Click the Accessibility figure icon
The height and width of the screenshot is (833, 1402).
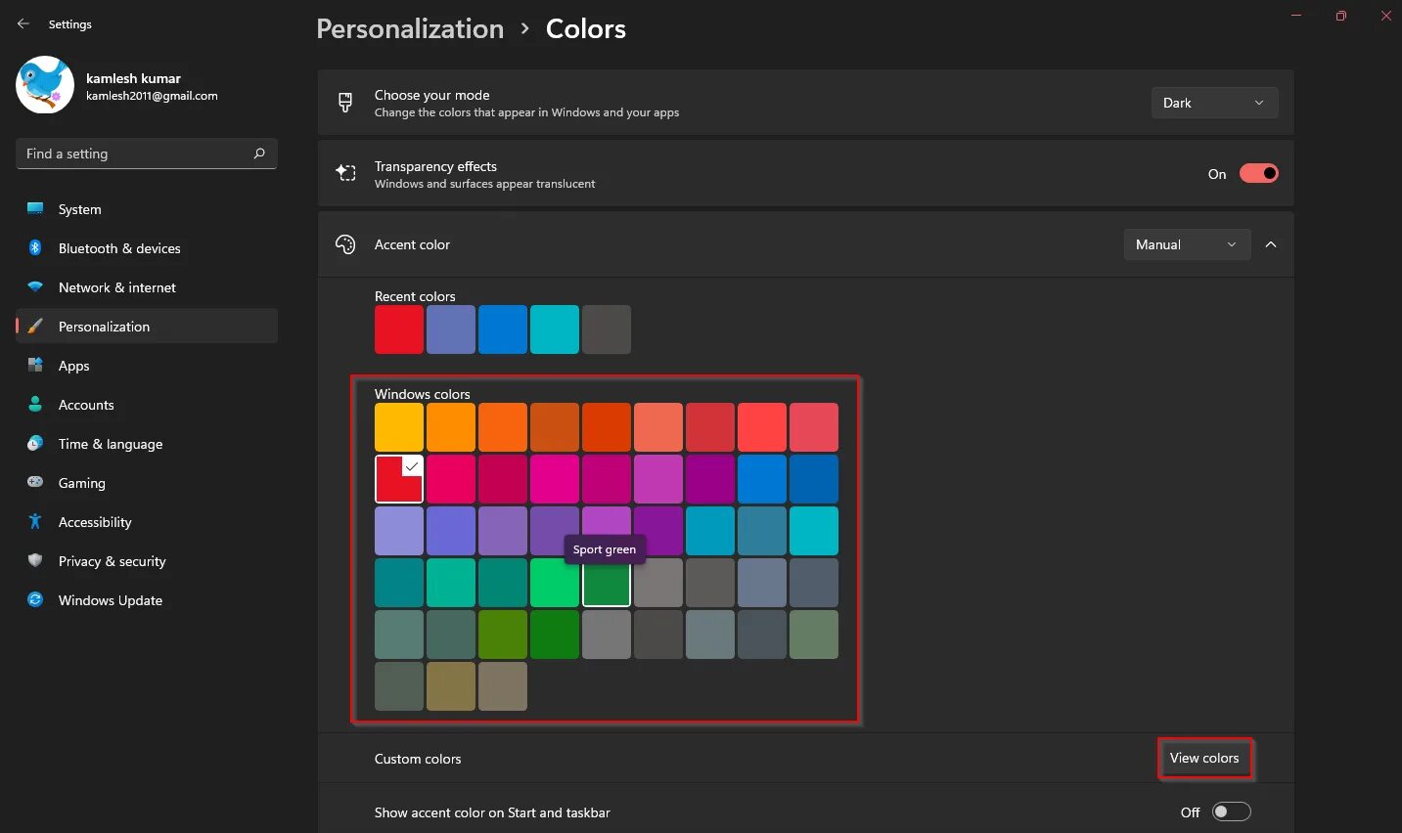35,521
